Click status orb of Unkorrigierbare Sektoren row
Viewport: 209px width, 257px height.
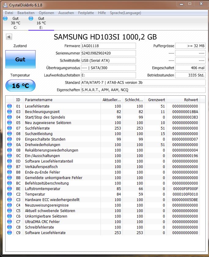(x=9, y=216)
